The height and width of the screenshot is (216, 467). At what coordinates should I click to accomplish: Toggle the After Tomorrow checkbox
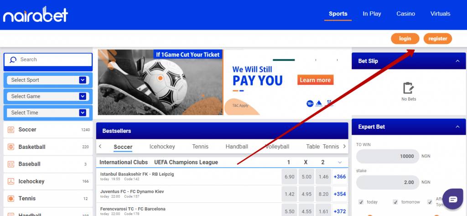point(430,202)
